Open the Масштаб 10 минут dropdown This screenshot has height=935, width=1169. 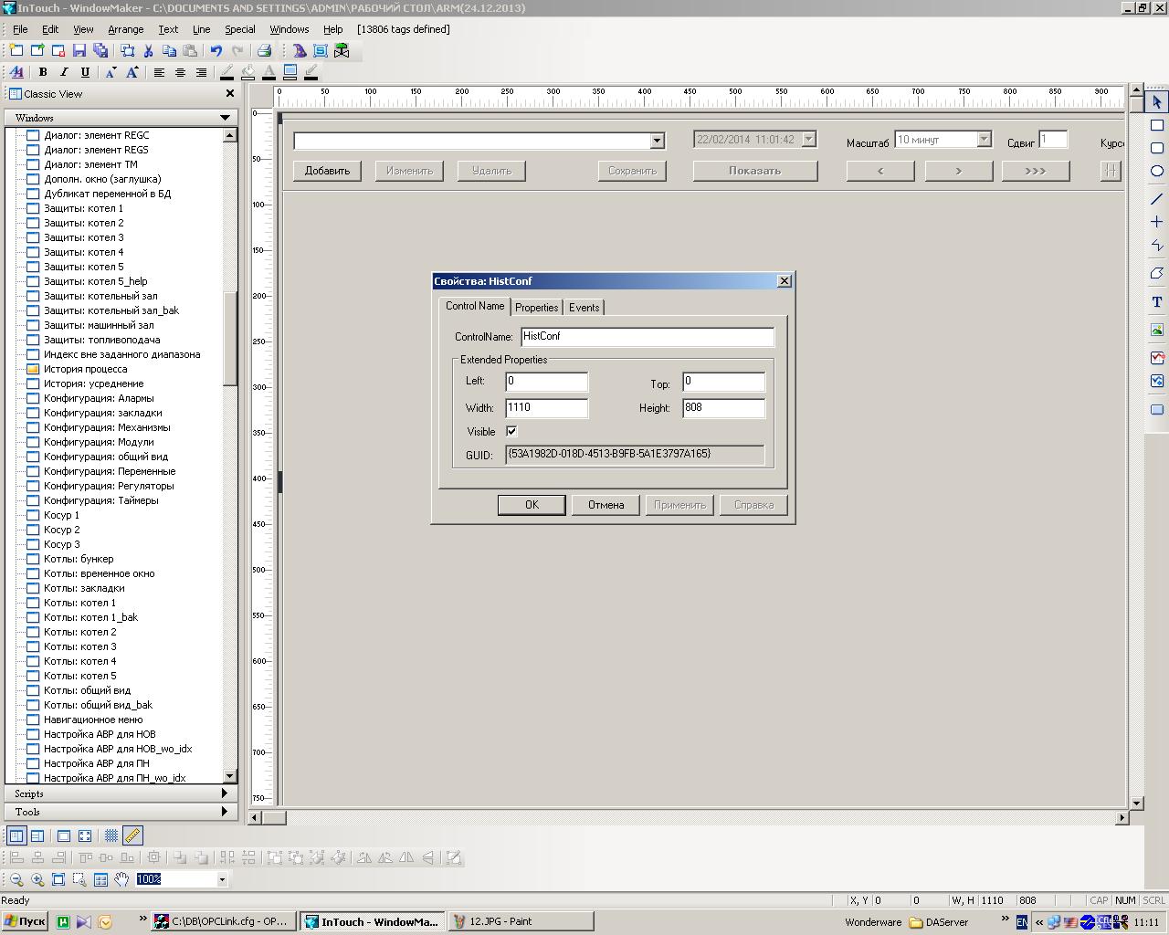[x=984, y=140]
